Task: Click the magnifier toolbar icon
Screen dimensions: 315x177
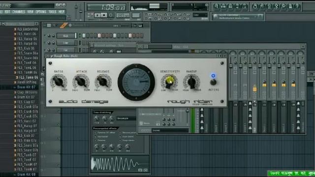Action: (x=283, y=6)
